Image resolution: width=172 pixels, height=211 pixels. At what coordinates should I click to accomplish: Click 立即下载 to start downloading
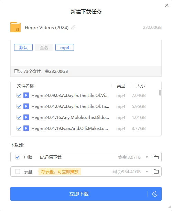[79, 194]
